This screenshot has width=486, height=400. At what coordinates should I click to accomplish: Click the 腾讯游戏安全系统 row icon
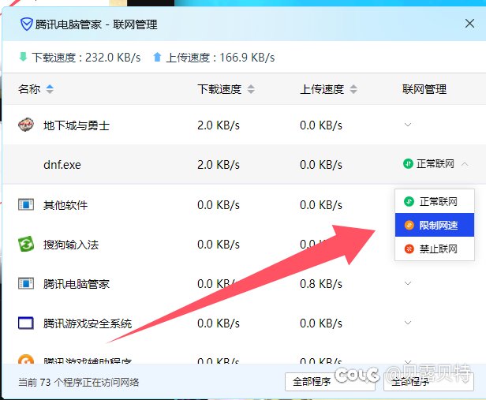[26, 323]
